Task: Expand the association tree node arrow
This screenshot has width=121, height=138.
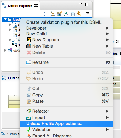Action: [10, 40]
